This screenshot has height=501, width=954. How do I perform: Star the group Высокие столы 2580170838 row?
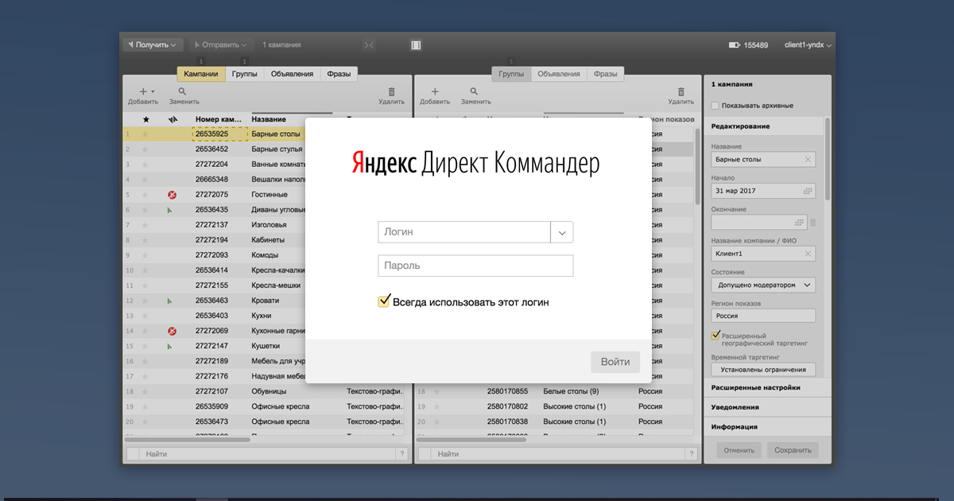[x=436, y=421]
